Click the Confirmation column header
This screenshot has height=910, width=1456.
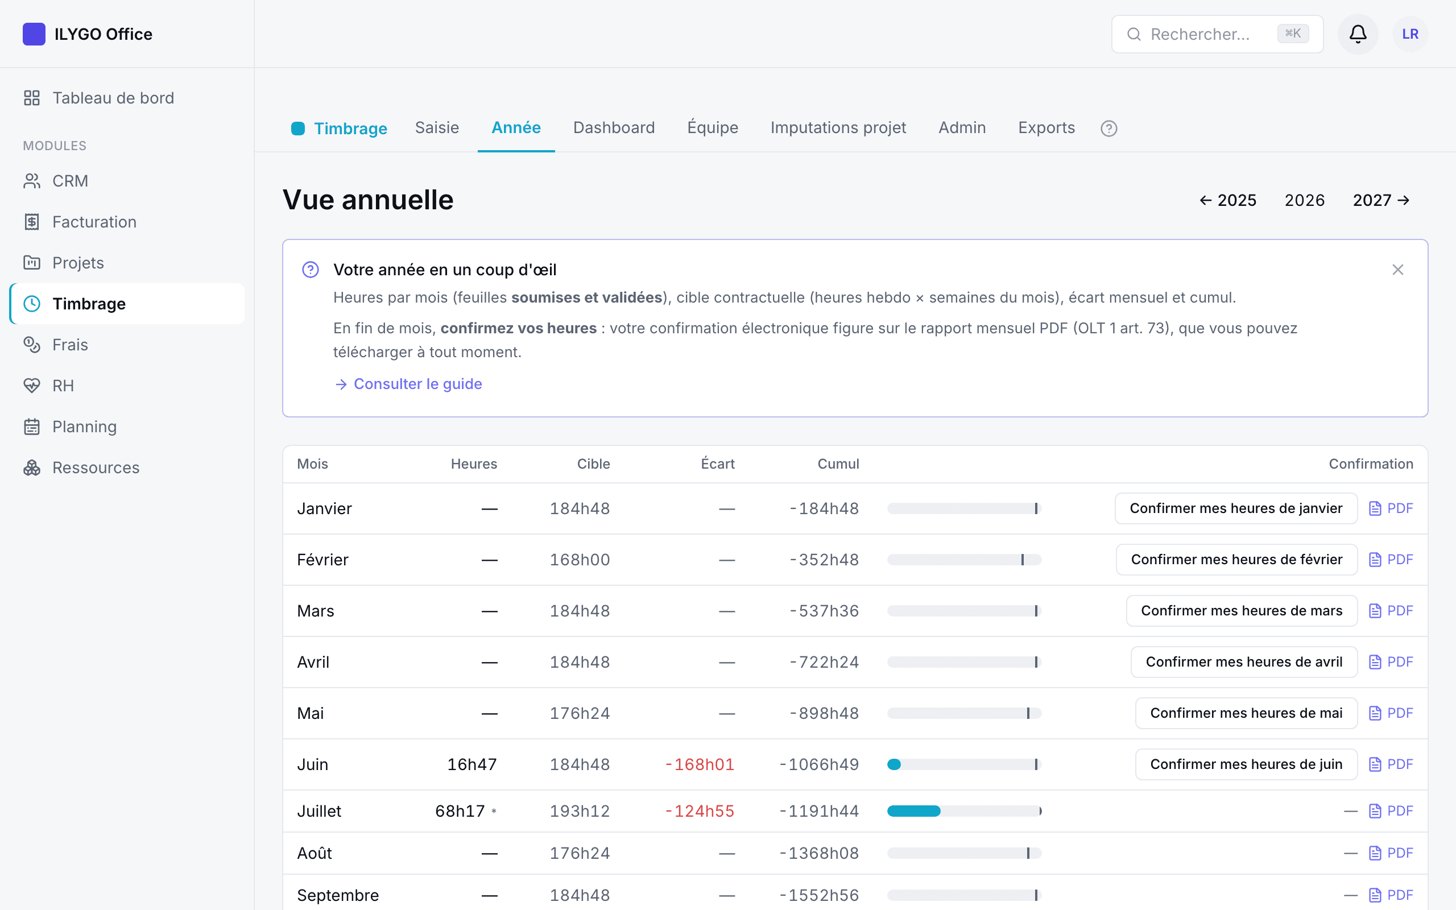click(x=1371, y=464)
